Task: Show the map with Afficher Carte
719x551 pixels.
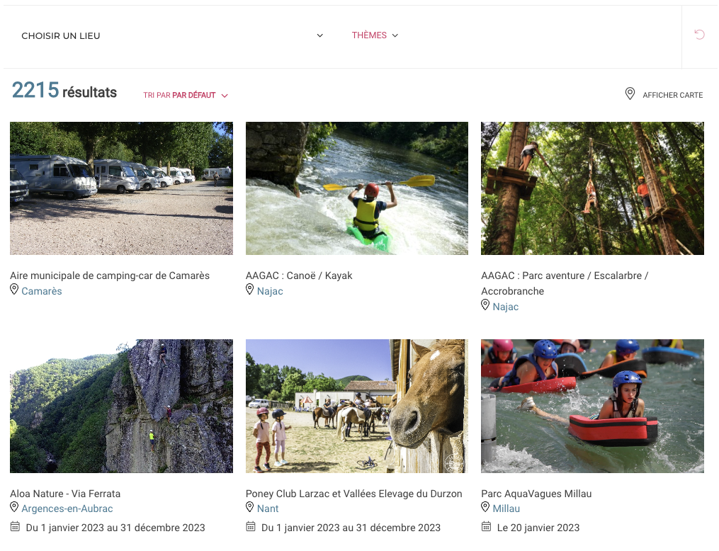Action: pyautogui.click(x=672, y=95)
